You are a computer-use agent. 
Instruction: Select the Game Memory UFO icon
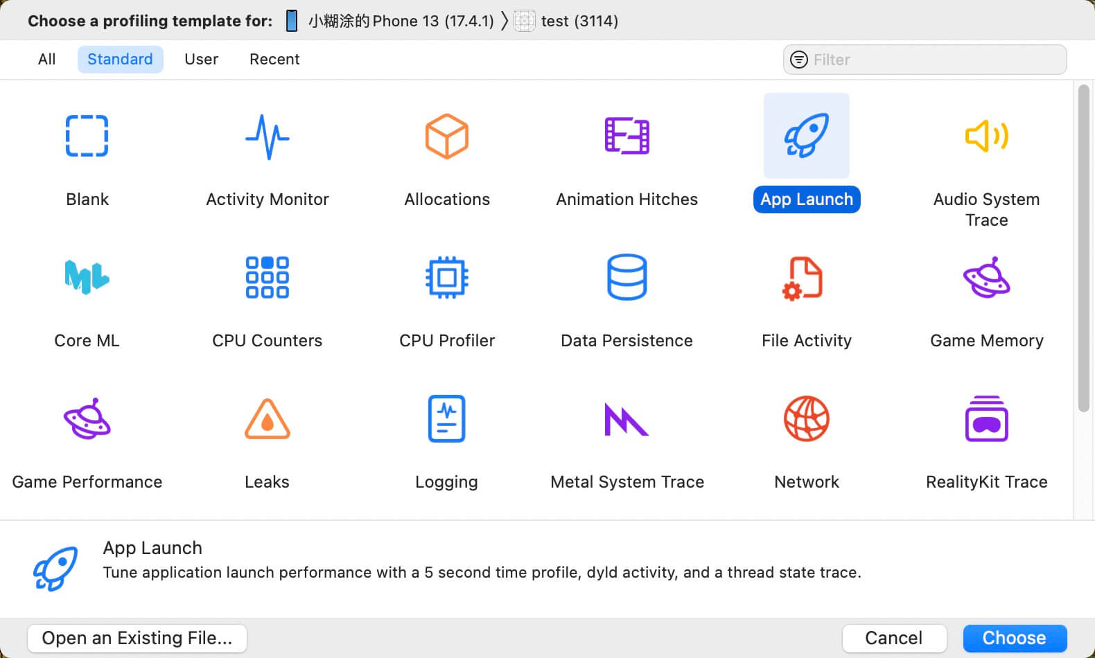[x=987, y=277]
